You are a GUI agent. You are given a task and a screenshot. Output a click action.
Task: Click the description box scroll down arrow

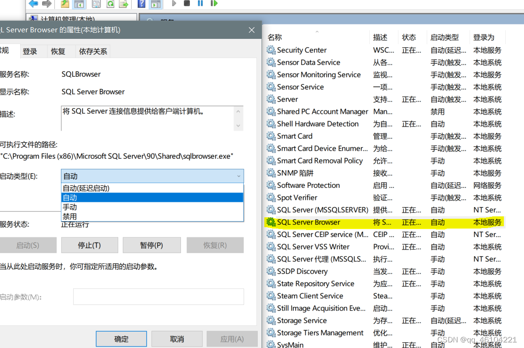238,126
